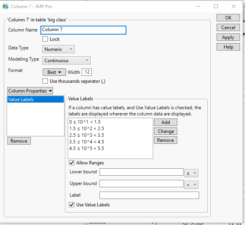Open the Data Type dropdown
The image size is (245, 225).
pyautogui.click(x=58, y=49)
